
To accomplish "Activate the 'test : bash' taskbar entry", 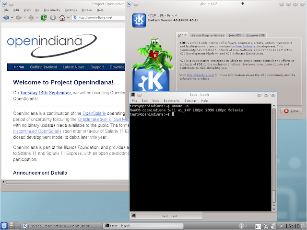I will coord(143,226).
